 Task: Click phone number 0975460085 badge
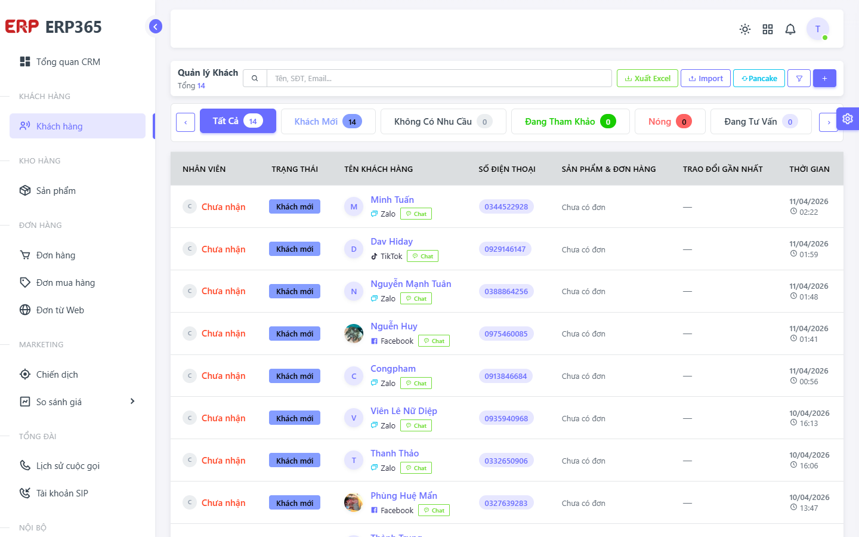506,334
